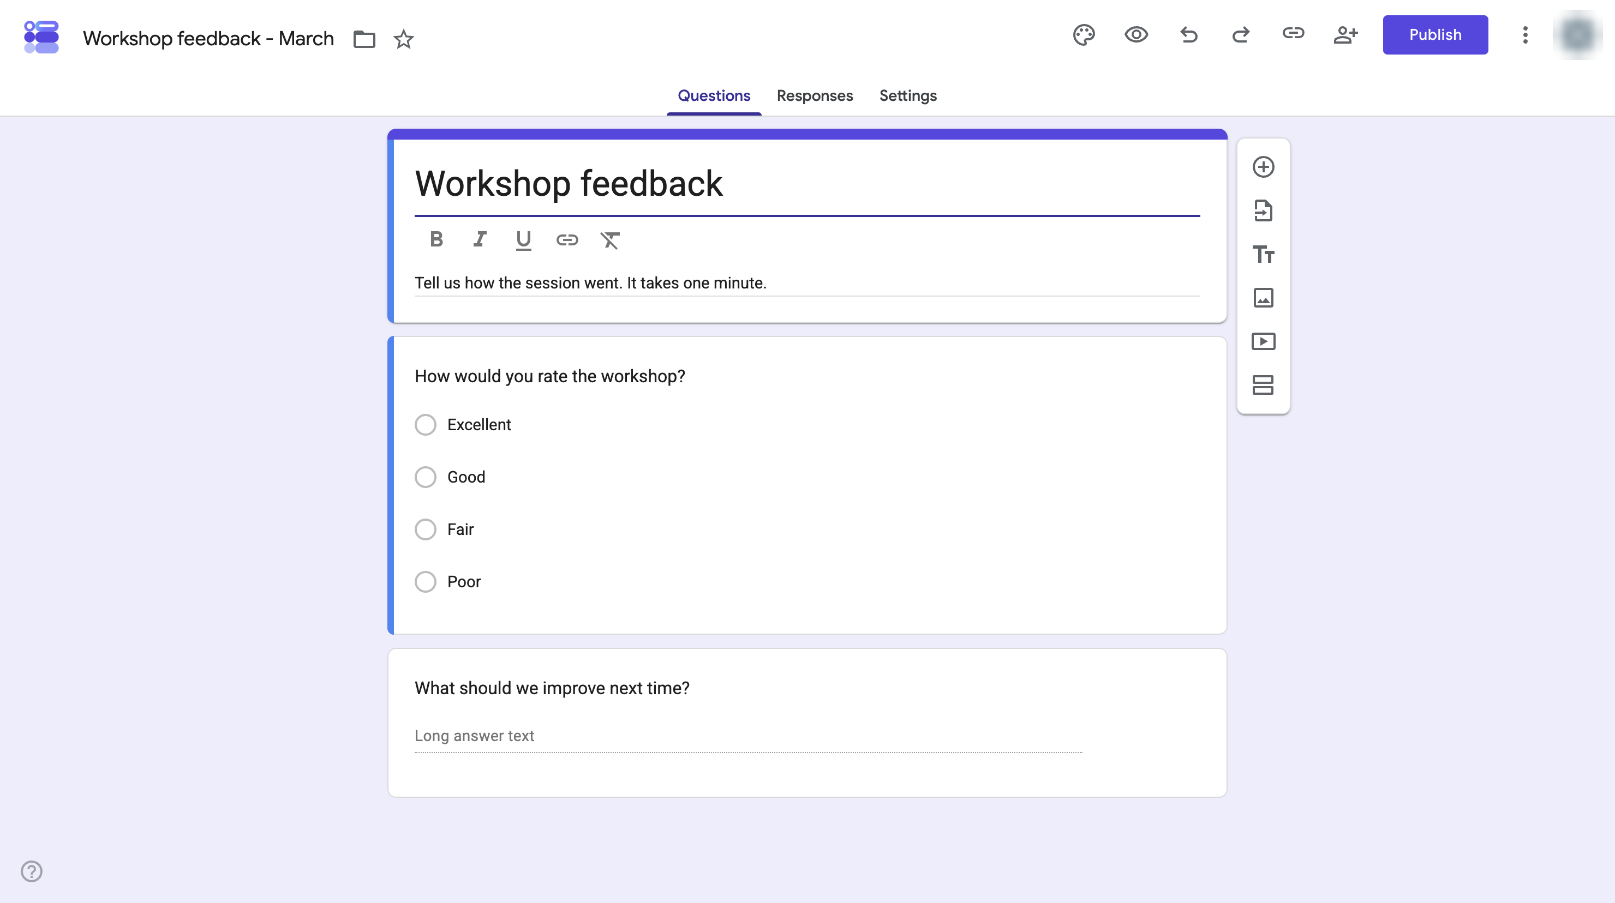Add an image to the form
The height and width of the screenshot is (903, 1615).
coord(1263,298)
